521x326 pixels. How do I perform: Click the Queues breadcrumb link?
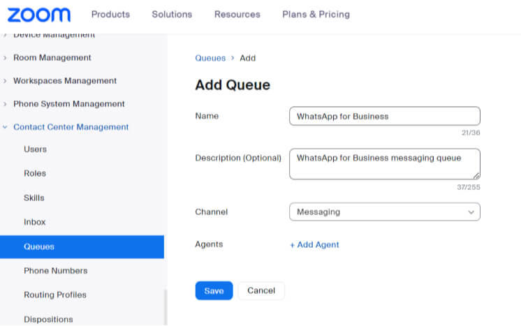pyautogui.click(x=210, y=59)
